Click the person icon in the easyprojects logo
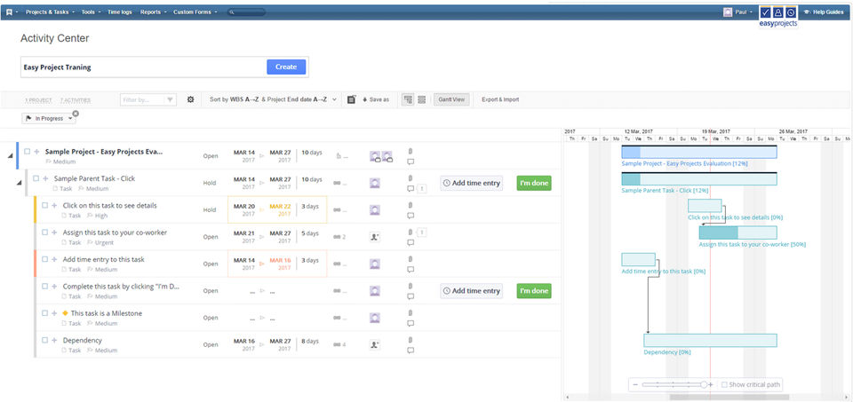This screenshot has height=402, width=853. pyautogui.click(x=778, y=12)
